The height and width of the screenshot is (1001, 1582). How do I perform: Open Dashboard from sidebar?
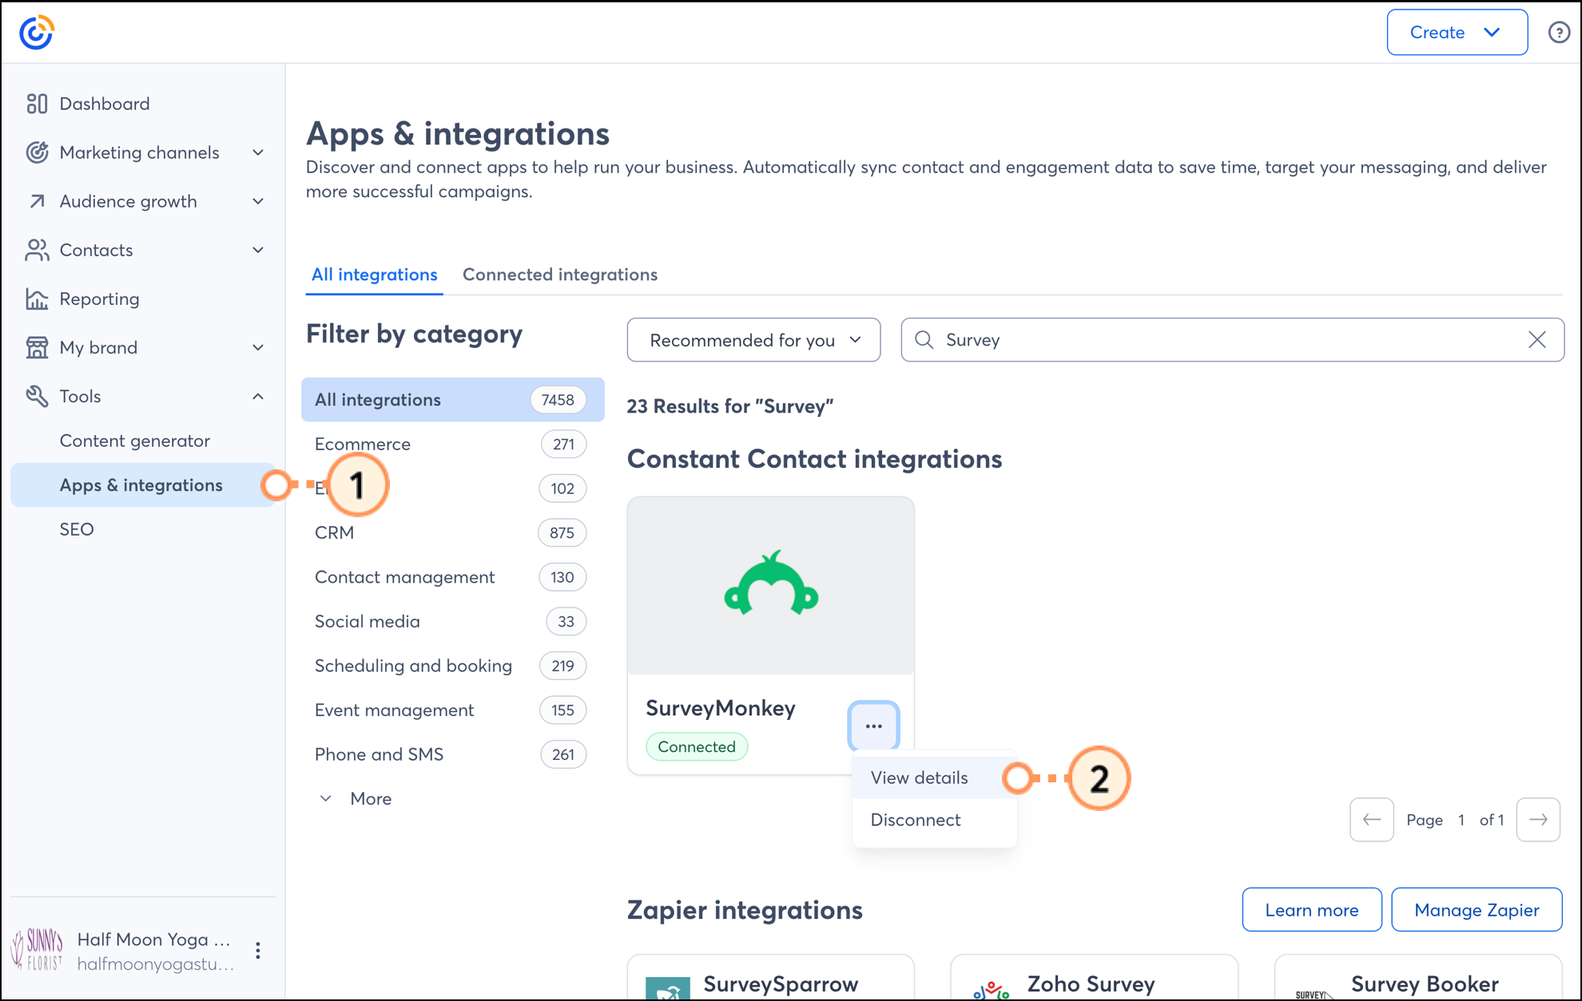pyautogui.click(x=104, y=104)
